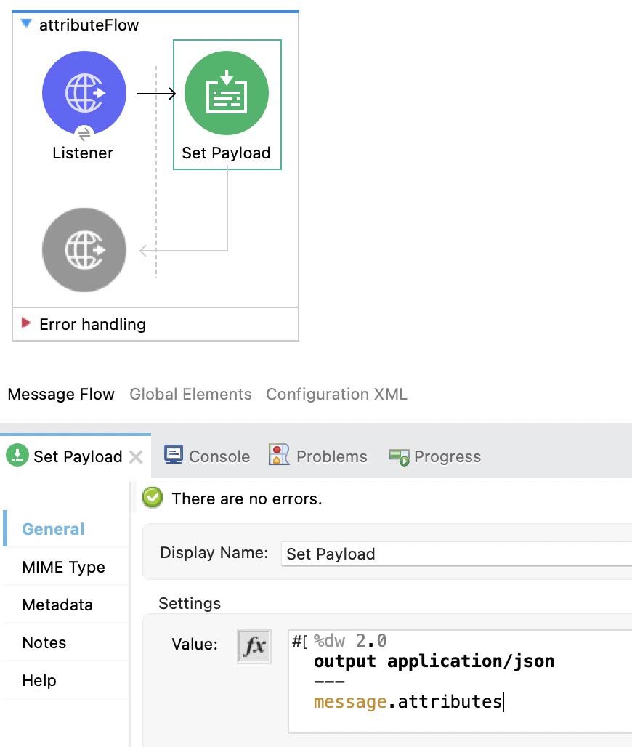This screenshot has width=632, height=747.
Task: Close the Set Payload properties tab
Action: [x=137, y=457]
